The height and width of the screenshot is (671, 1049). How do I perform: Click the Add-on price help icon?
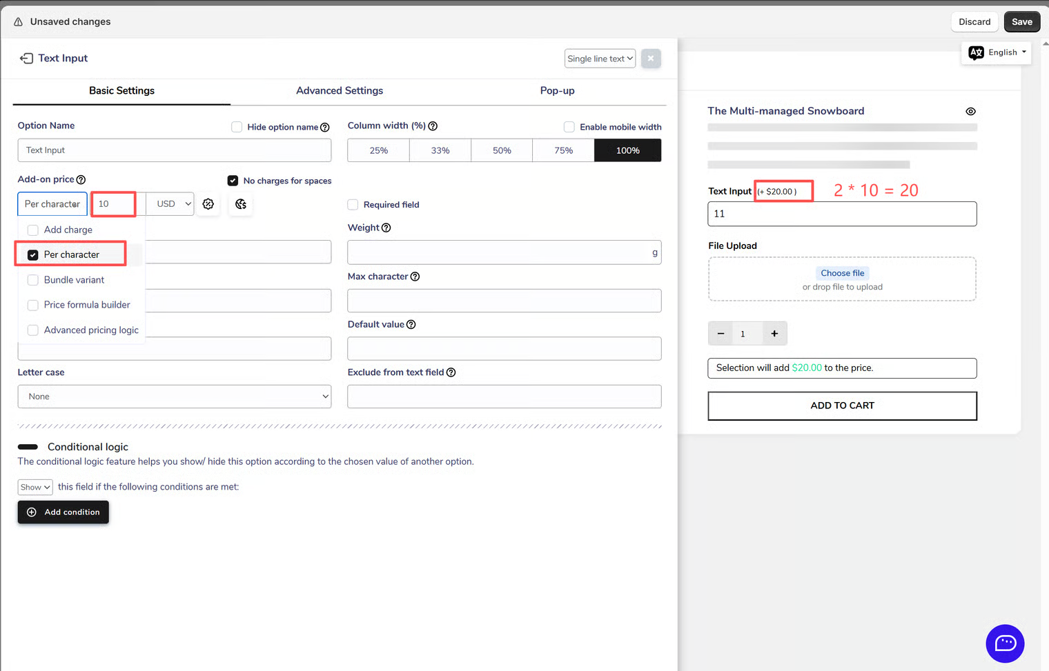click(x=81, y=180)
